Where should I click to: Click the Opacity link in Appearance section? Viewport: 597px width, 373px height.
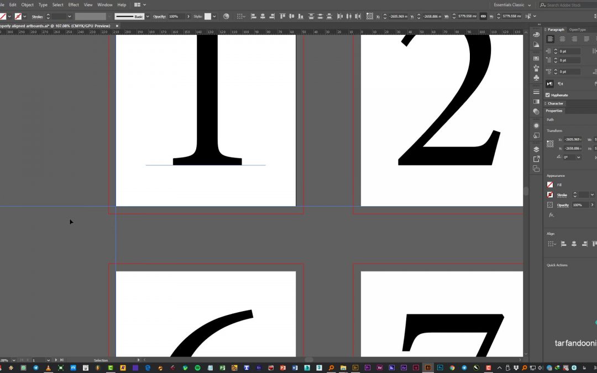click(563, 205)
